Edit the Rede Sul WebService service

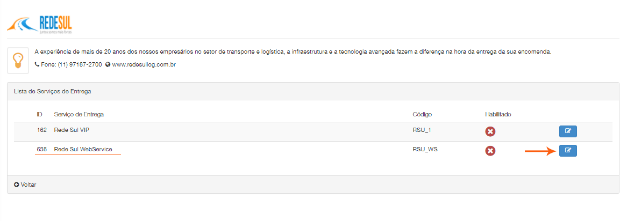pos(568,151)
